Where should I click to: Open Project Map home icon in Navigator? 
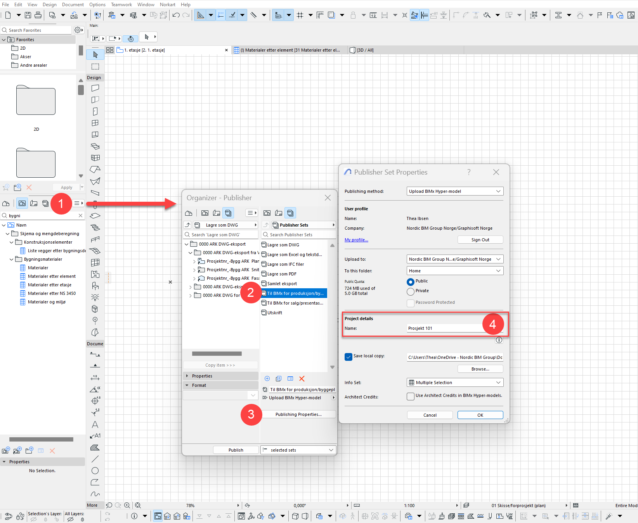(6, 203)
